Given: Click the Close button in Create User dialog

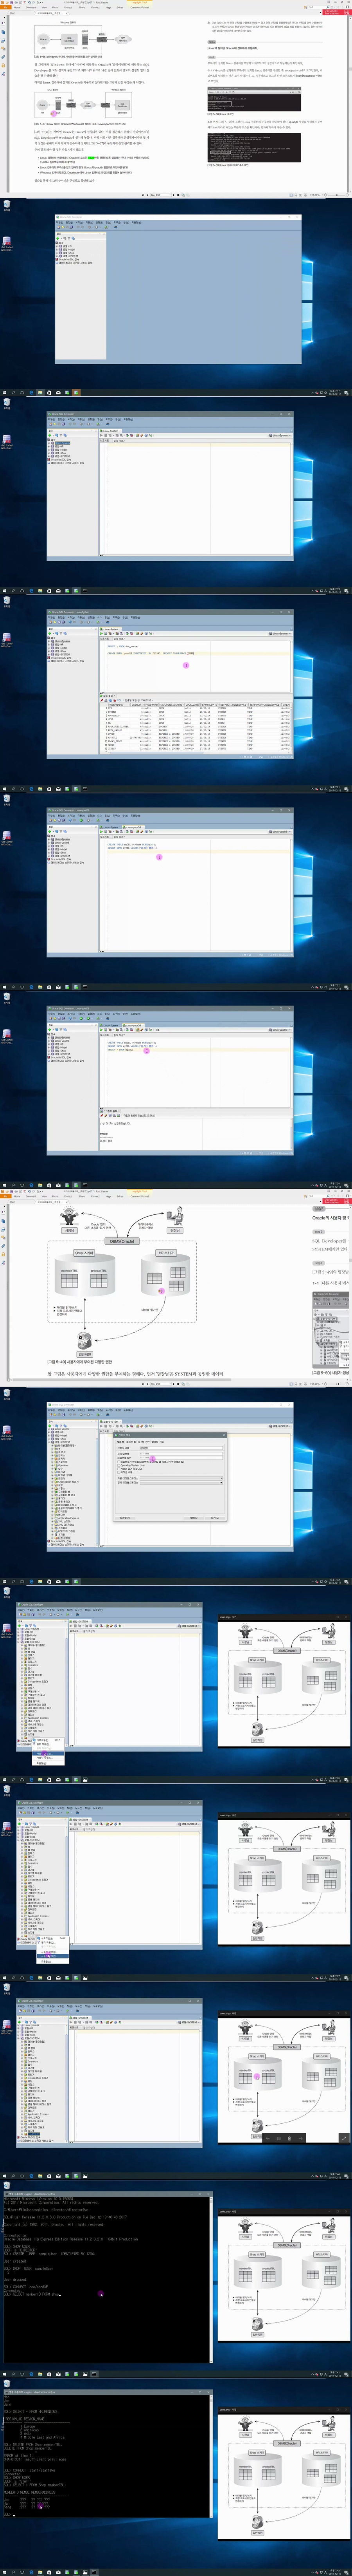Looking at the screenshot, I should [213, 1518].
